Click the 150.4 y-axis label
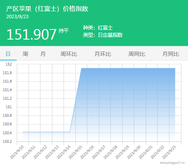Viewport: 188px width, 166px height. 7,133
